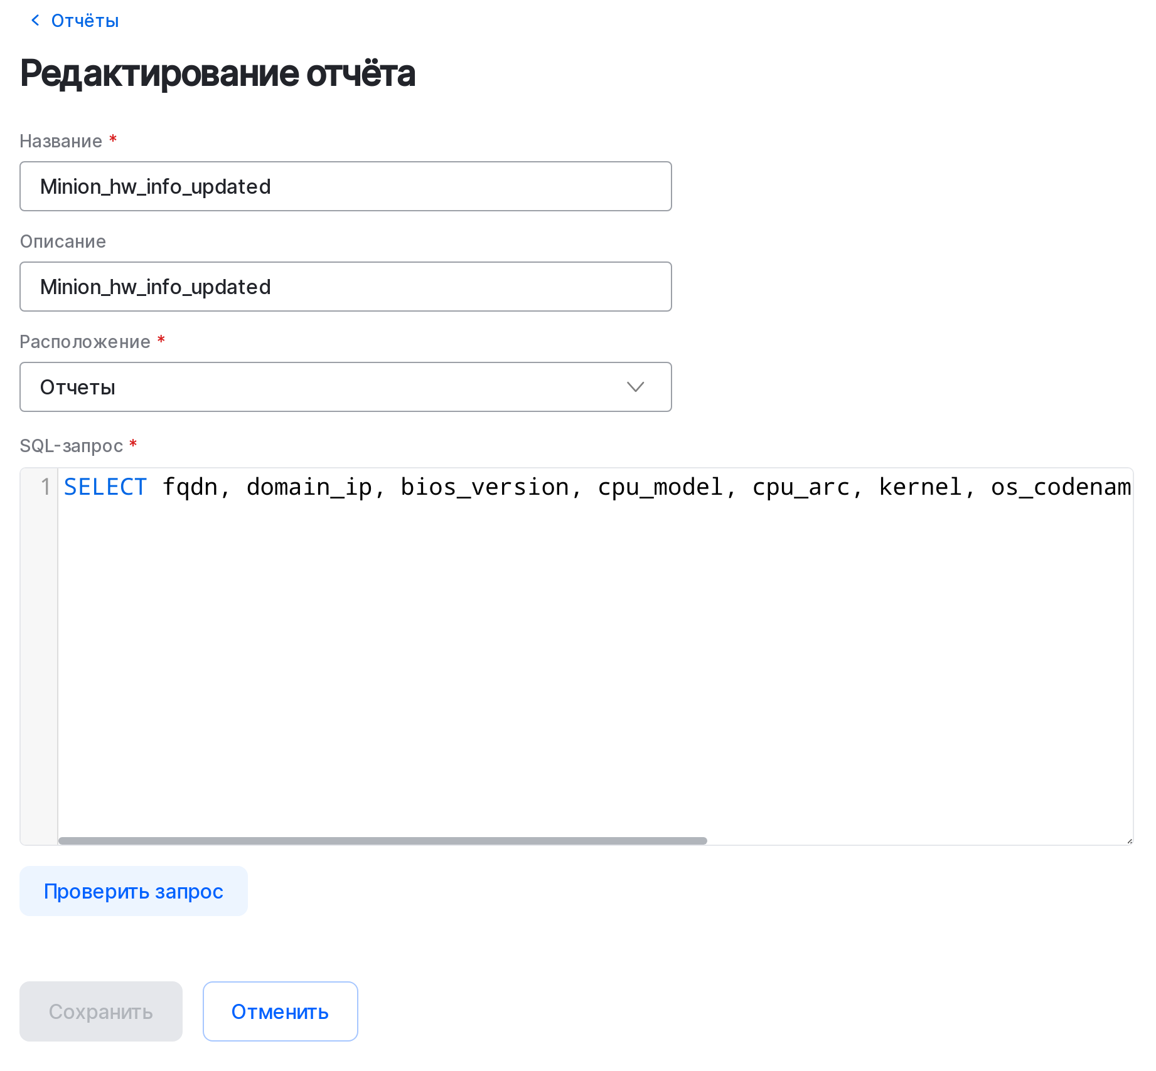Click the back chevron icon beside Отчёты
1156x1071 pixels.
coord(35,21)
